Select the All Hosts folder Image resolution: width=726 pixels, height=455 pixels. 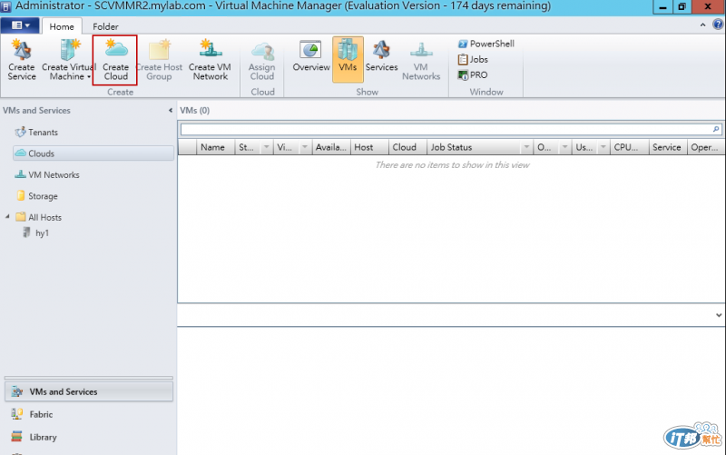(x=38, y=217)
